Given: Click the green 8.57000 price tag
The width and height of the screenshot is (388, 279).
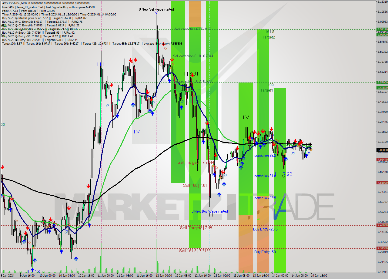Looking at the screenshot, I should (382, 82).
